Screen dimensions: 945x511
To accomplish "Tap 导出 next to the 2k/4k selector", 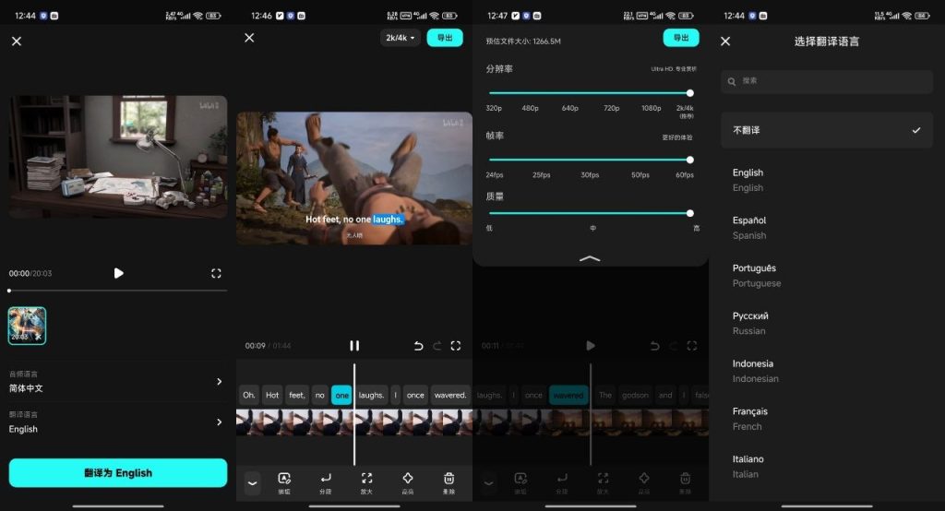I will (x=445, y=38).
